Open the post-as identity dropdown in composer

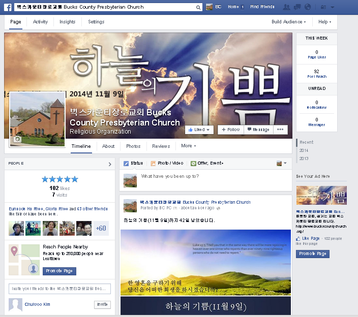pos(282,163)
